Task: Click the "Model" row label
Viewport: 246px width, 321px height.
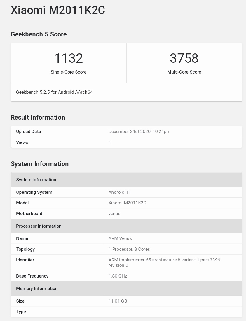Action: point(22,203)
